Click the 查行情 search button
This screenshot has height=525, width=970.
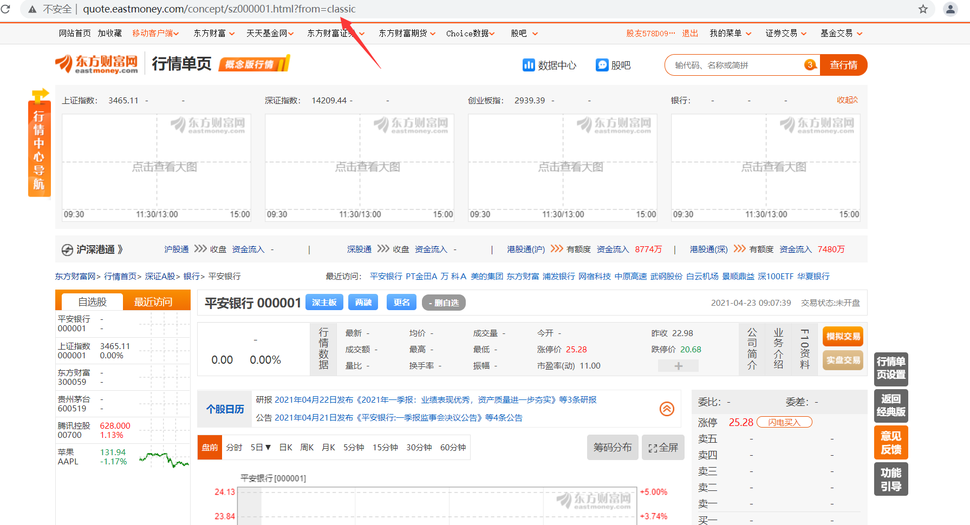[x=843, y=65]
